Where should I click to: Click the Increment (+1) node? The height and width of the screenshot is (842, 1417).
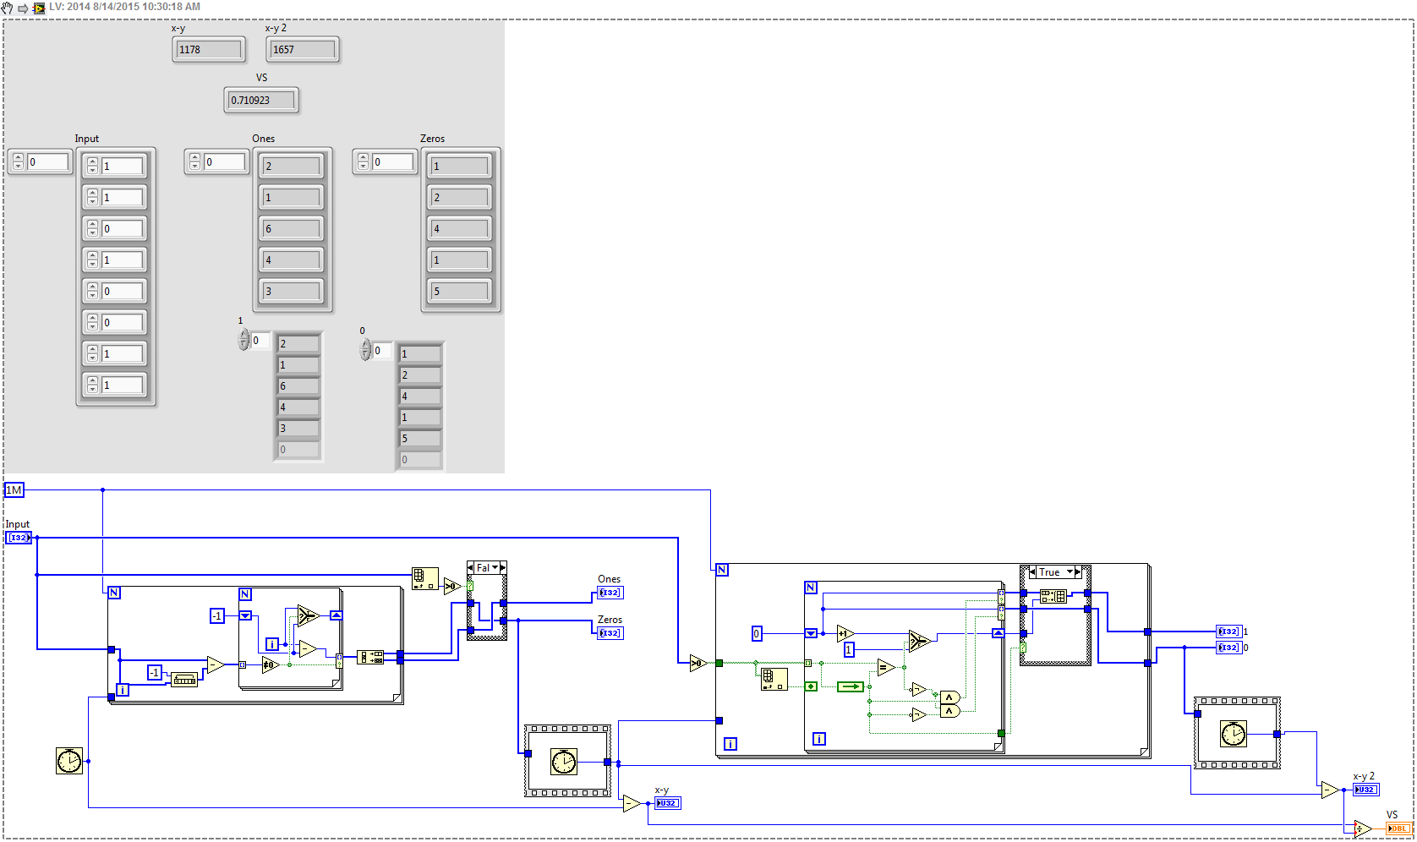(x=845, y=633)
